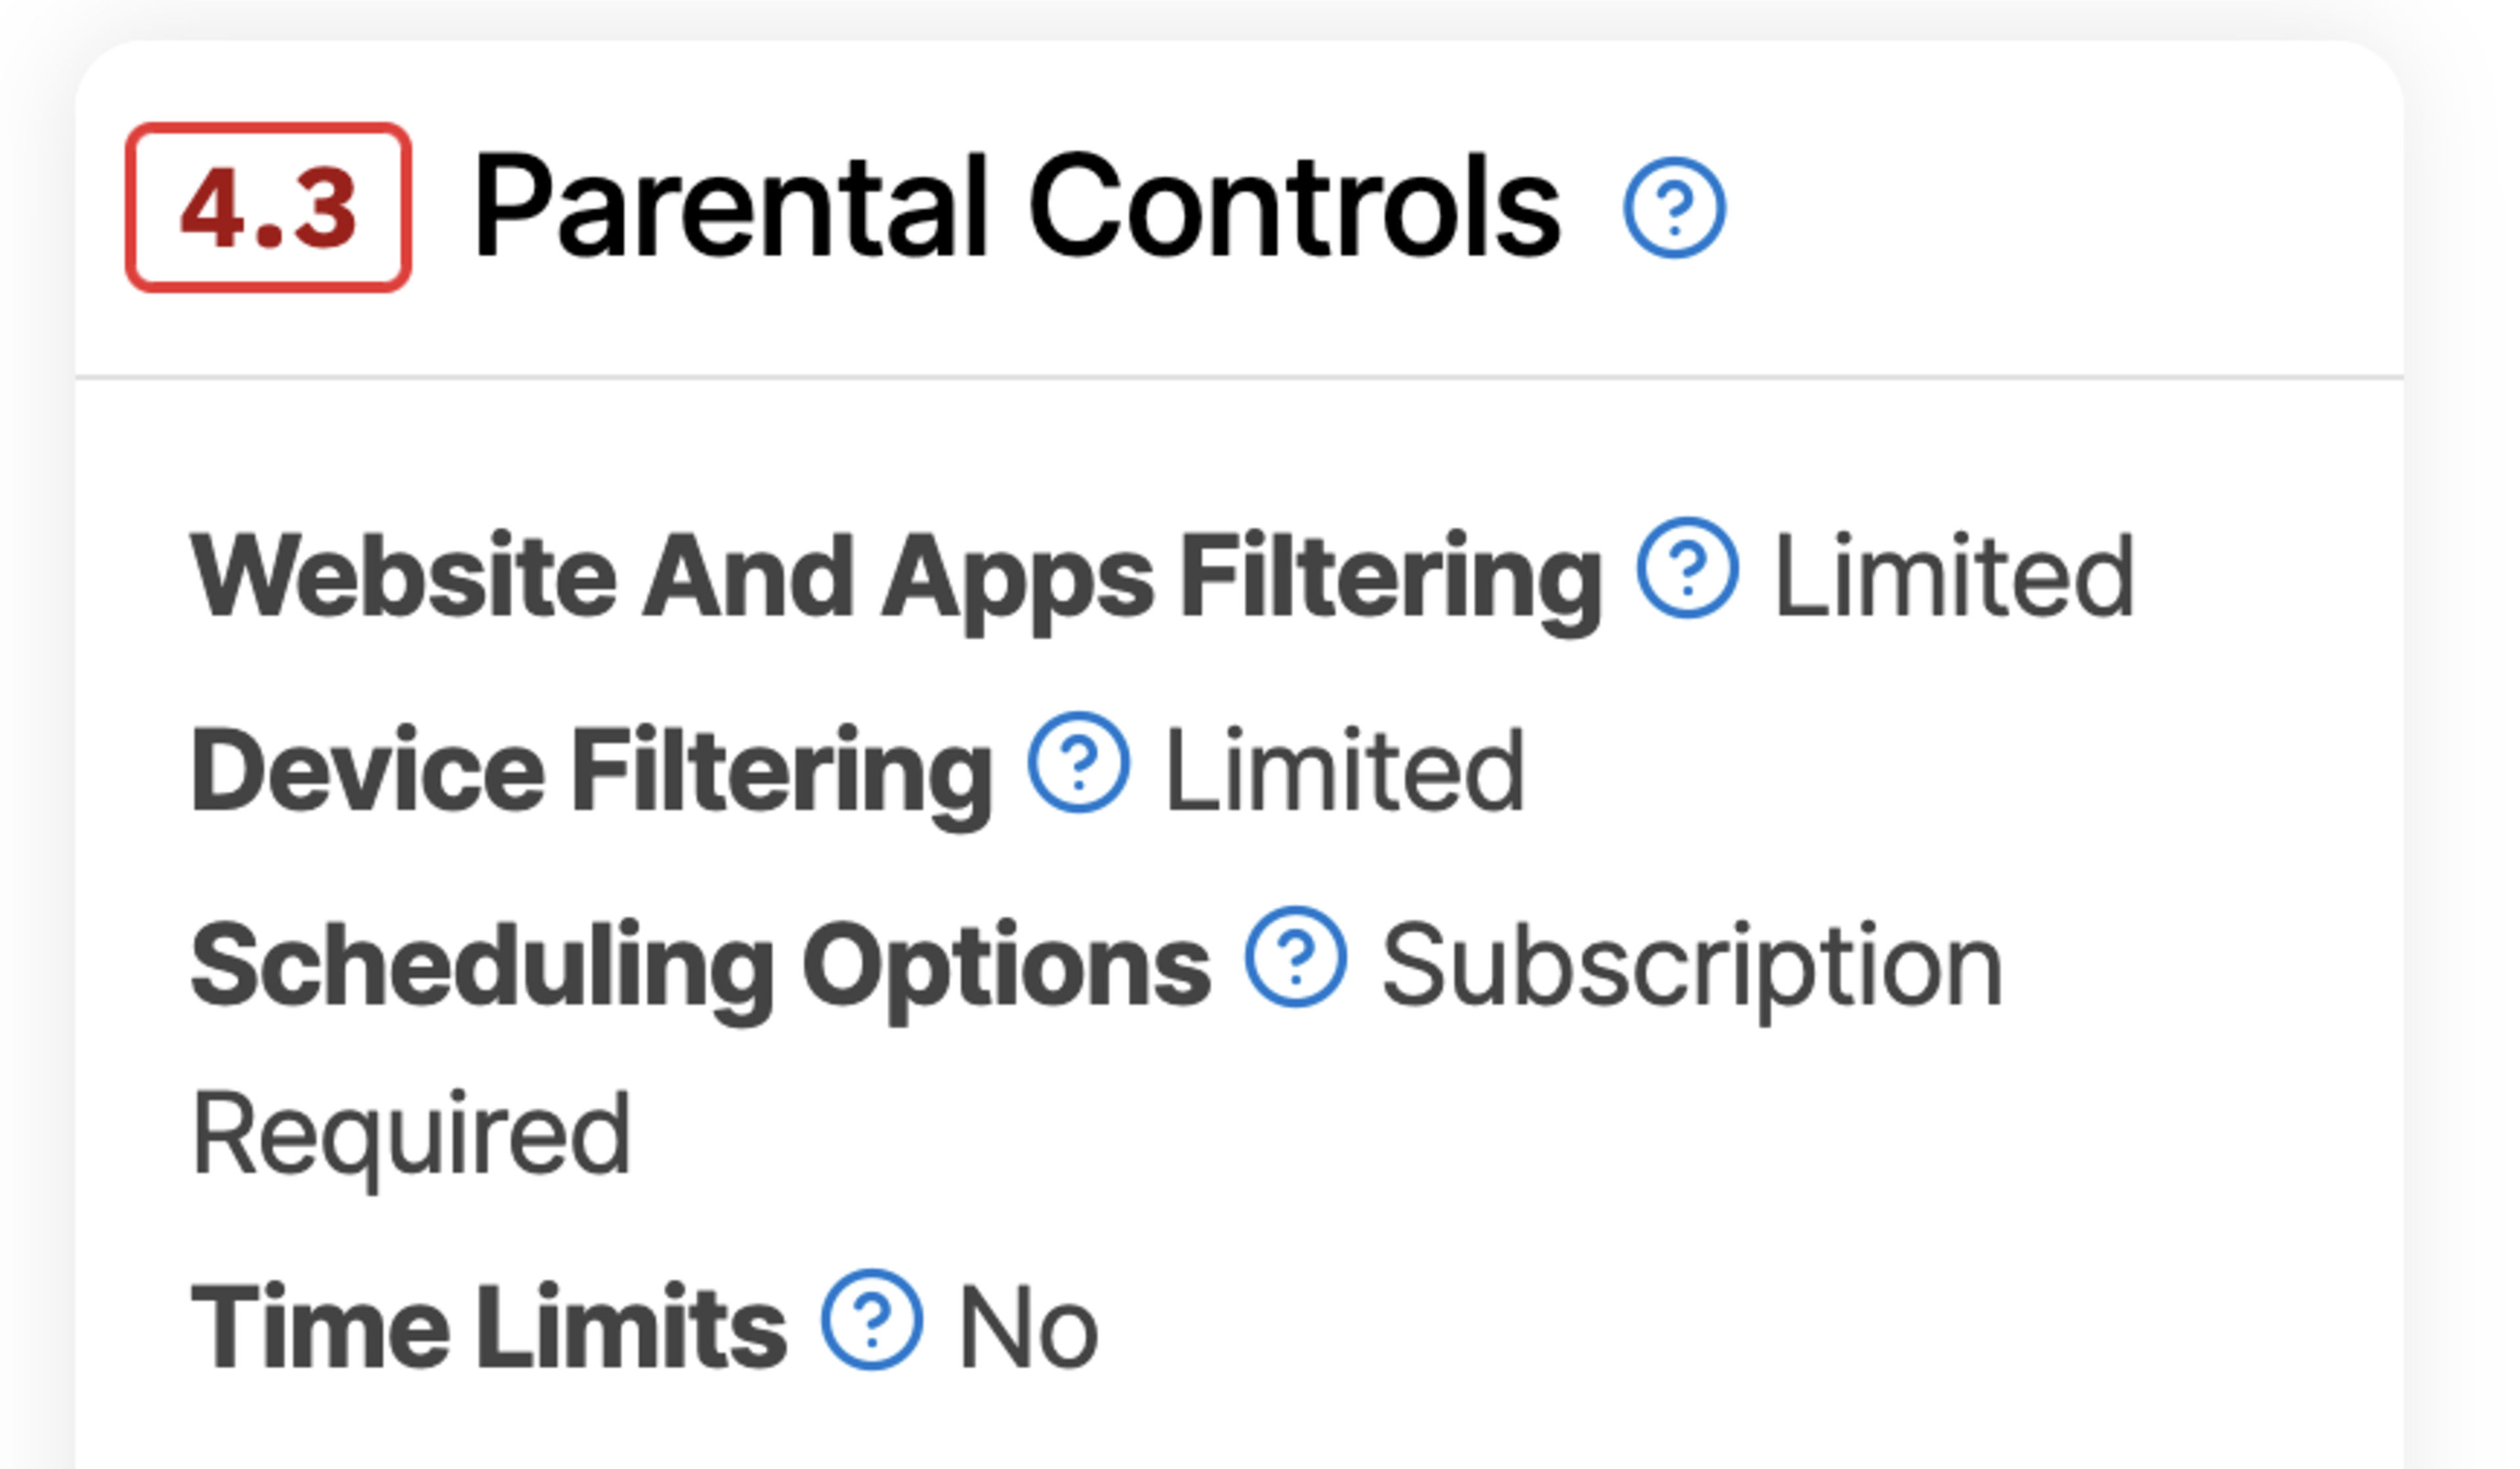
Task: Click the word Parental in the heading
Action: 731,207
